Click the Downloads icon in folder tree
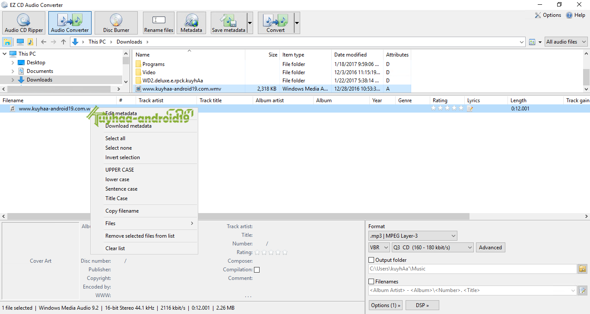 21,80
